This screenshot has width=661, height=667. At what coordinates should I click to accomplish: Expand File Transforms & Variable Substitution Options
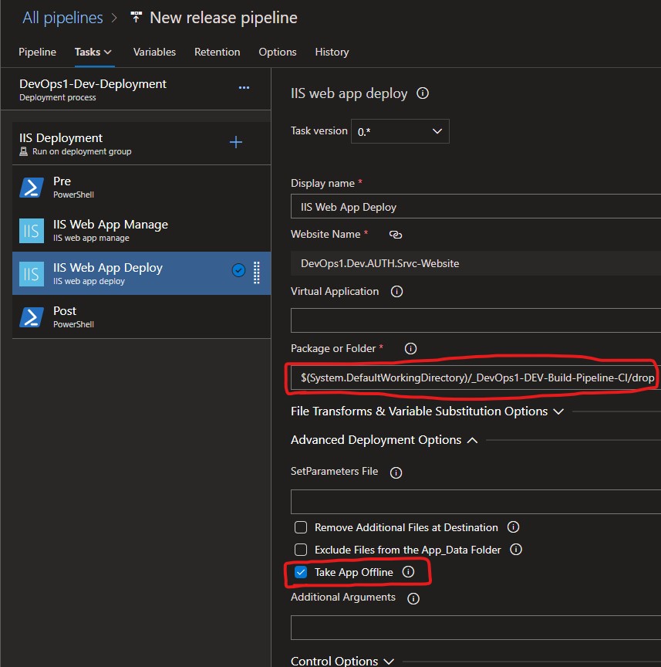click(427, 411)
